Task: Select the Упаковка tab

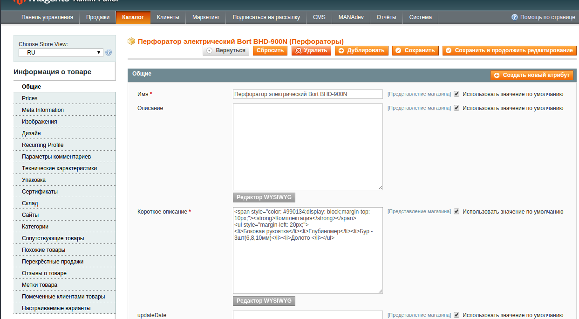Action: pos(64,180)
